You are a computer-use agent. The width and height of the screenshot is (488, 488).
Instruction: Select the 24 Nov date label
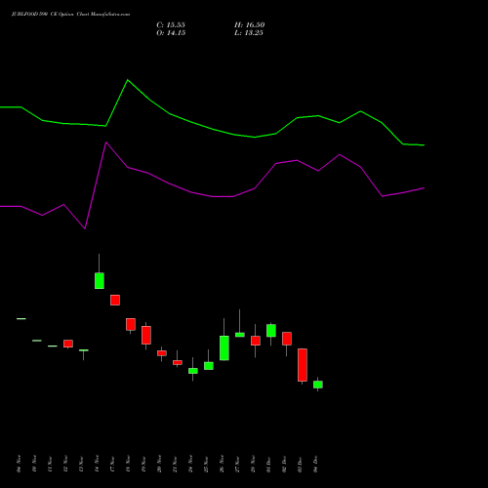click(x=190, y=464)
